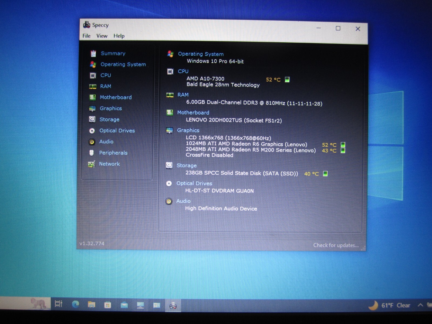Image resolution: width=432 pixels, height=324 pixels.
Task: Click the Motherboard icon in sidebar
Action: 92,97
